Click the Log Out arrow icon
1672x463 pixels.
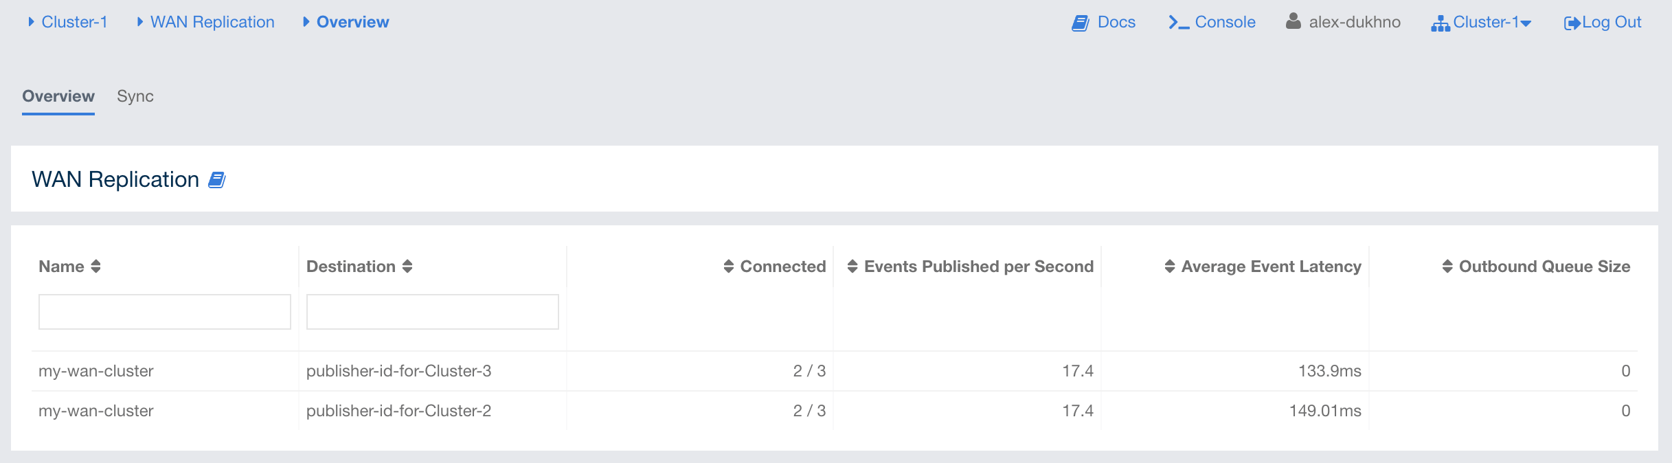(x=1572, y=23)
